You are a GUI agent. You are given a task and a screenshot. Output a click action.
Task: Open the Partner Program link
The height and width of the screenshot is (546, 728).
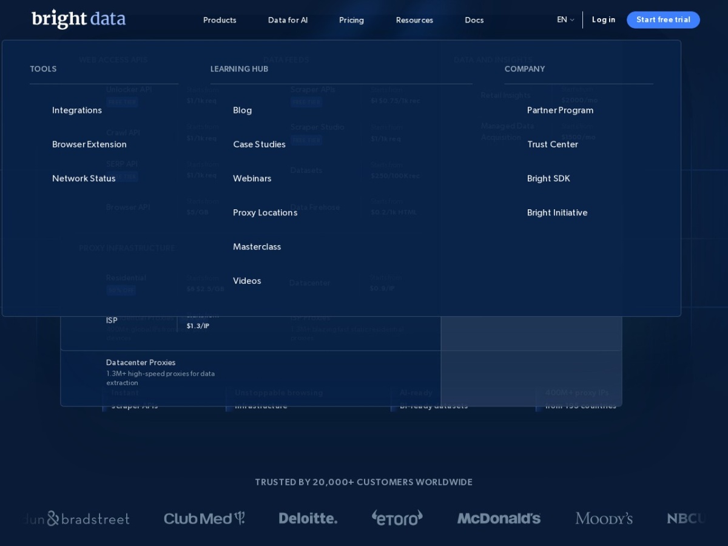pyautogui.click(x=560, y=110)
